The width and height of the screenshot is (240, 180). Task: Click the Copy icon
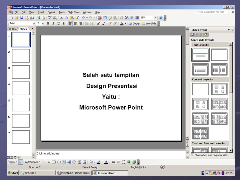[66, 18]
